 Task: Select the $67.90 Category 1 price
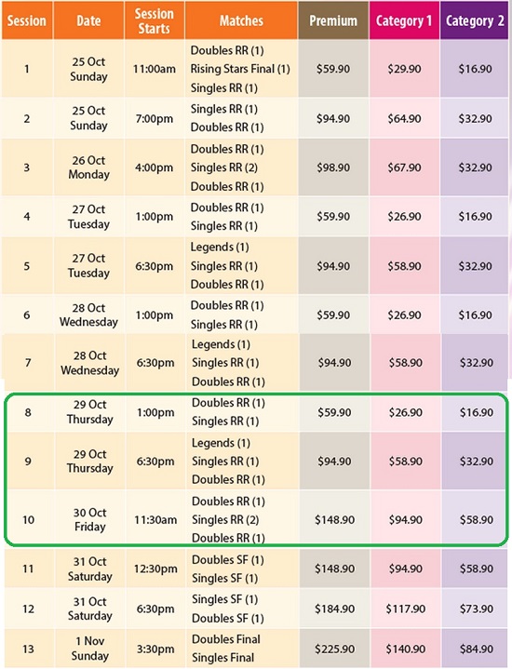click(x=404, y=167)
